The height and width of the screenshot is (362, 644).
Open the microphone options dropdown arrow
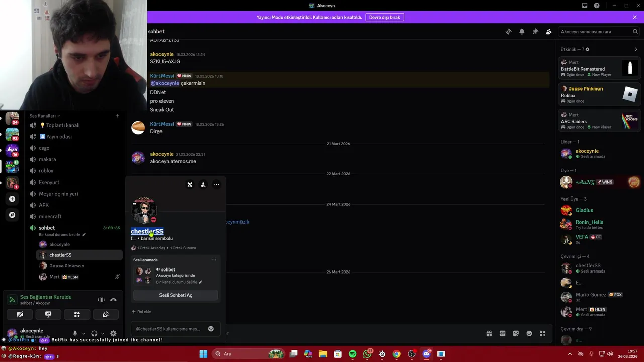pyautogui.click(x=83, y=333)
